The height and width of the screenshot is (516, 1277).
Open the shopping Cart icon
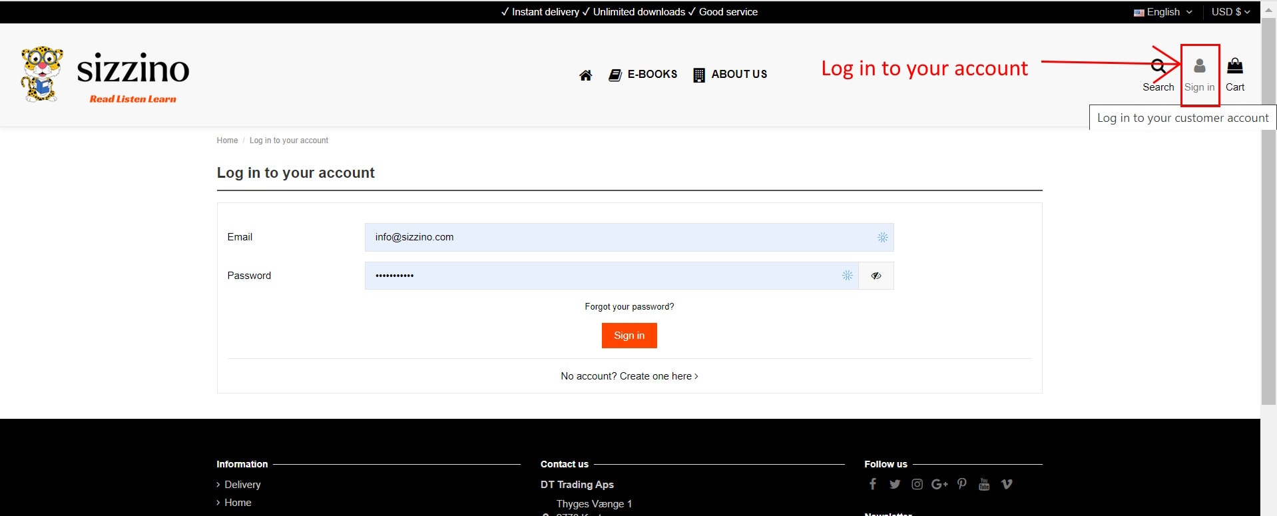tap(1235, 66)
